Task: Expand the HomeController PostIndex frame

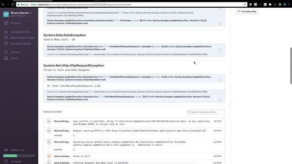Action: point(220,23)
